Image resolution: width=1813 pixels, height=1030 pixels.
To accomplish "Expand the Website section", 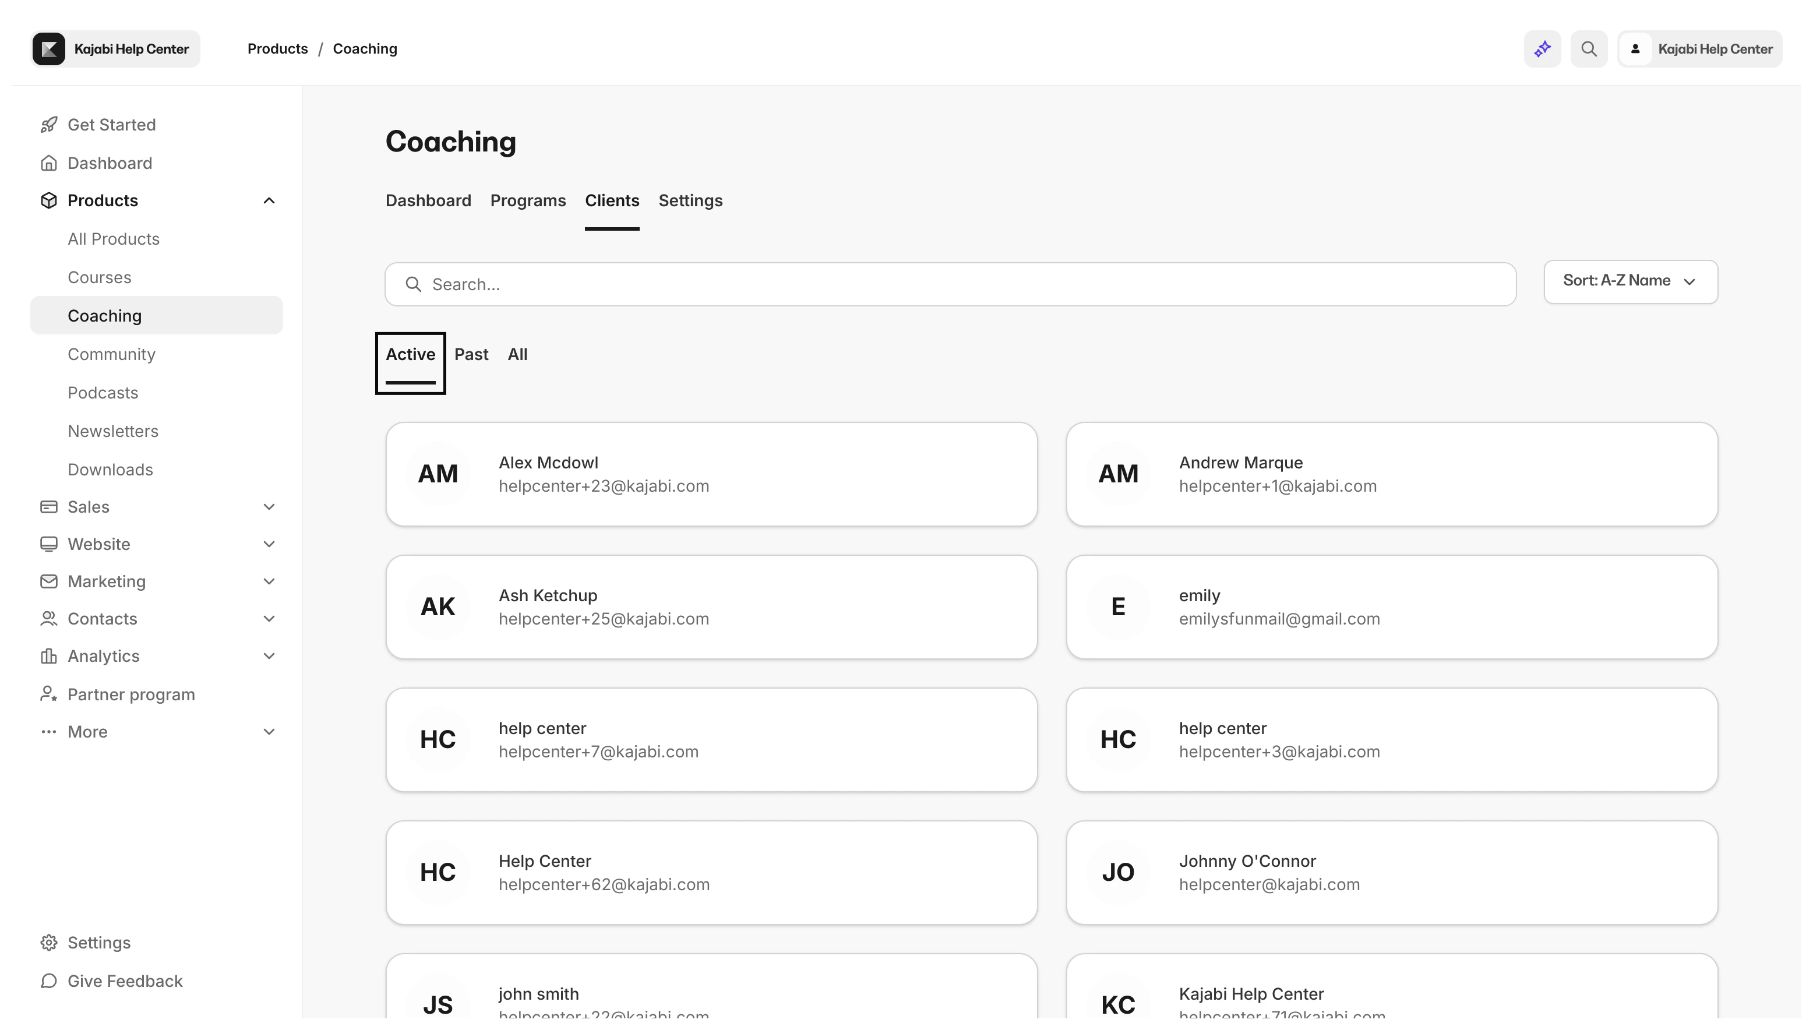I will pyautogui.click(x=269, y=544).
